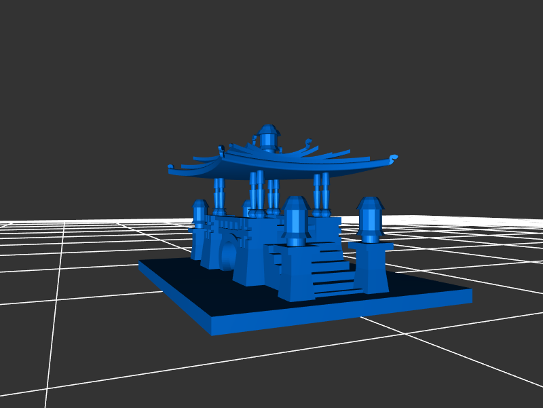Screen dimensions: 543x408
Task: Click the rightmost pair of roof columns
Action: click(321, 194)
